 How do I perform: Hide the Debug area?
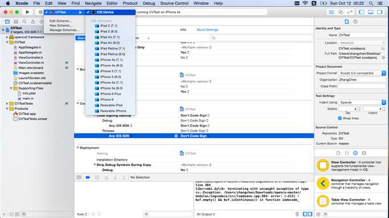click(x=371, y=12)
